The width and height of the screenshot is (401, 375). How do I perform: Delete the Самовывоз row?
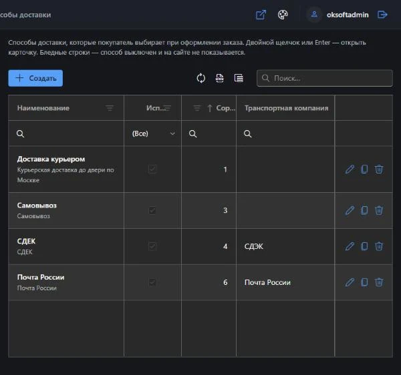click(x=379, y=211)
